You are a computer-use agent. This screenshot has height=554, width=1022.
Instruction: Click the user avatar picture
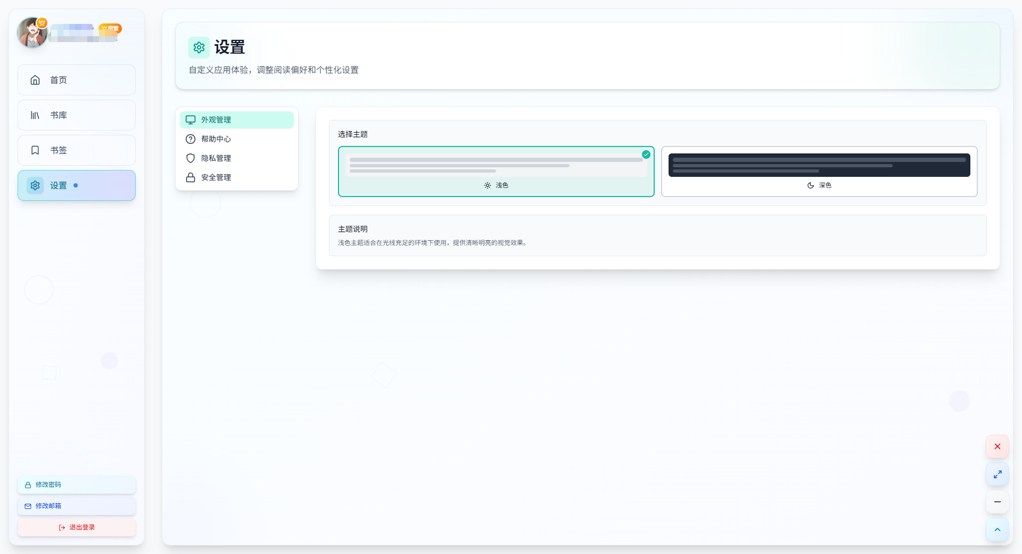pos(32,32)
